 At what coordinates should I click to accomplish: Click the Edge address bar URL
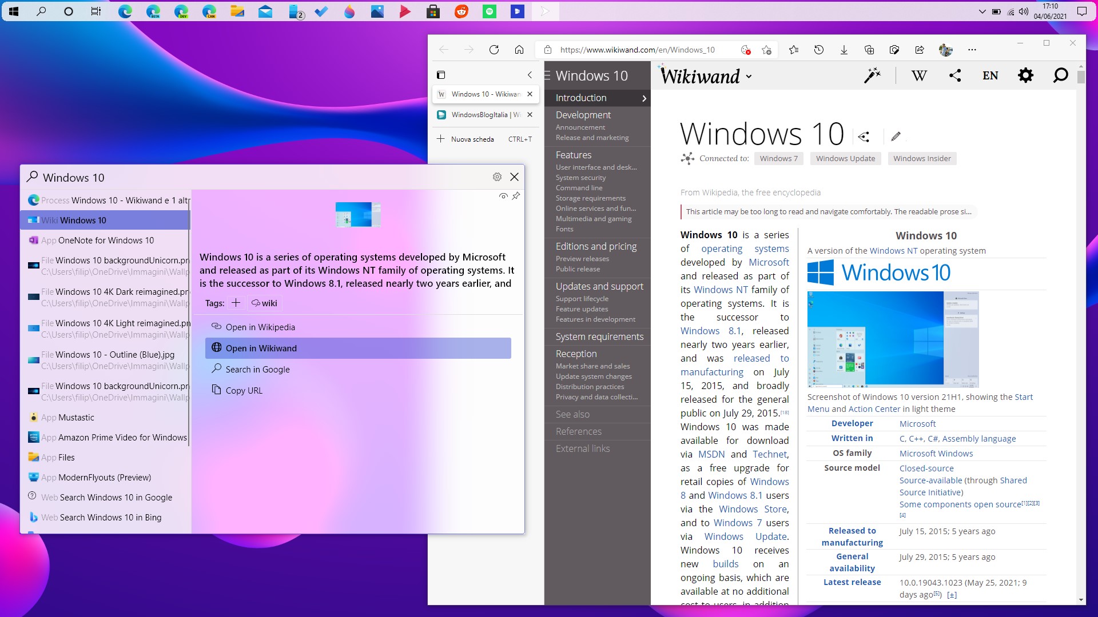(x=638, y=50)
